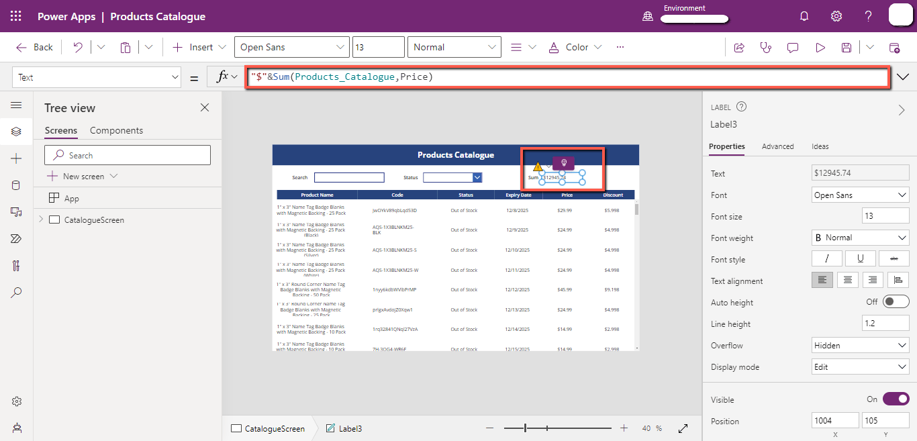
Task: Click the Tree view Search field
Action: pos(128,155)
